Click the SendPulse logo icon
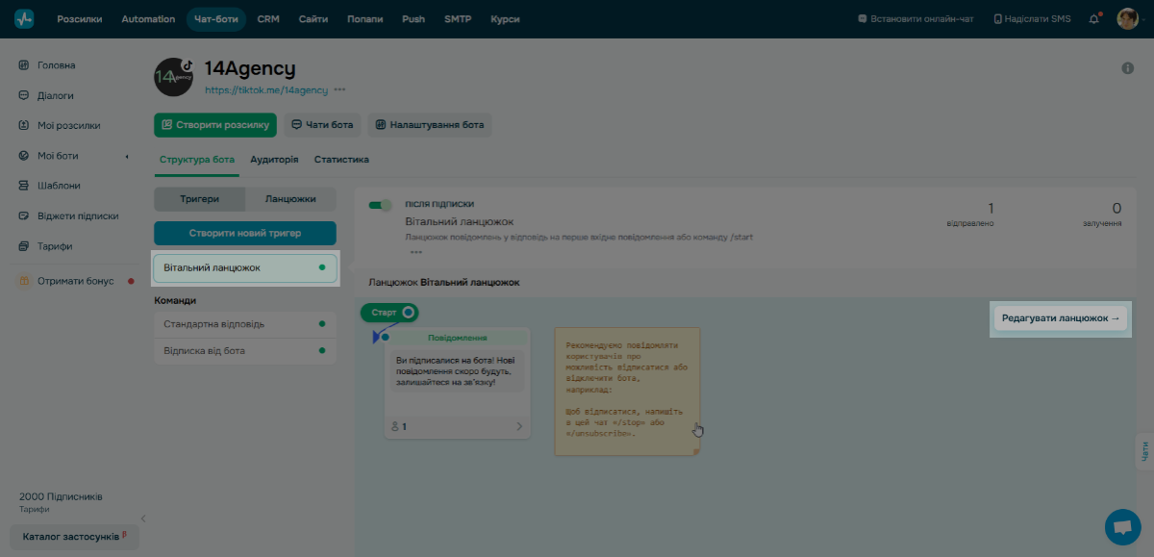 [24, 19]
